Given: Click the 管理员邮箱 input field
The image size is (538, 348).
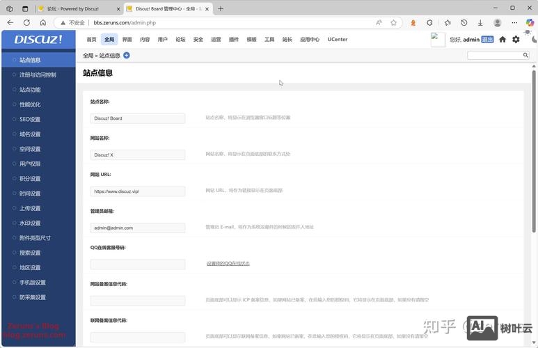Looking at the screenshot, I should [138, 228].
